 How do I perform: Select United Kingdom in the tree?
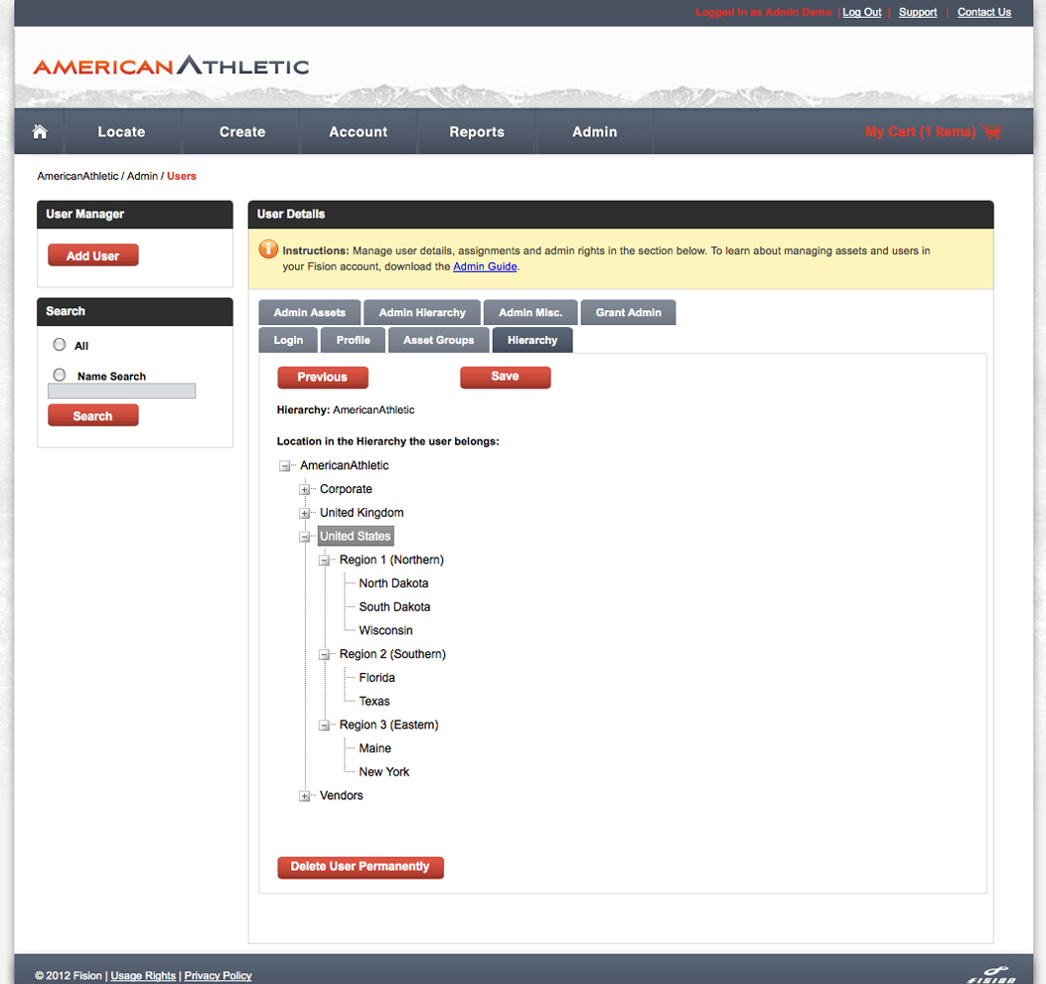[x=362, y=513]
